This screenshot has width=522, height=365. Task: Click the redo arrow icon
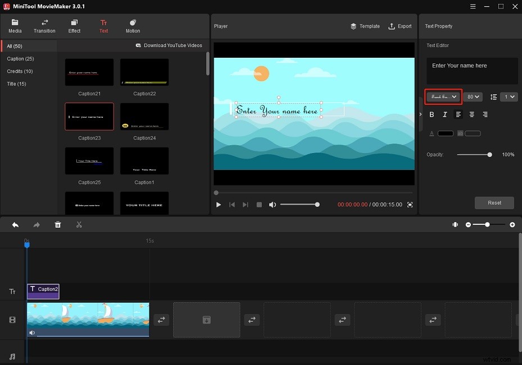click(x=37, y=225)
